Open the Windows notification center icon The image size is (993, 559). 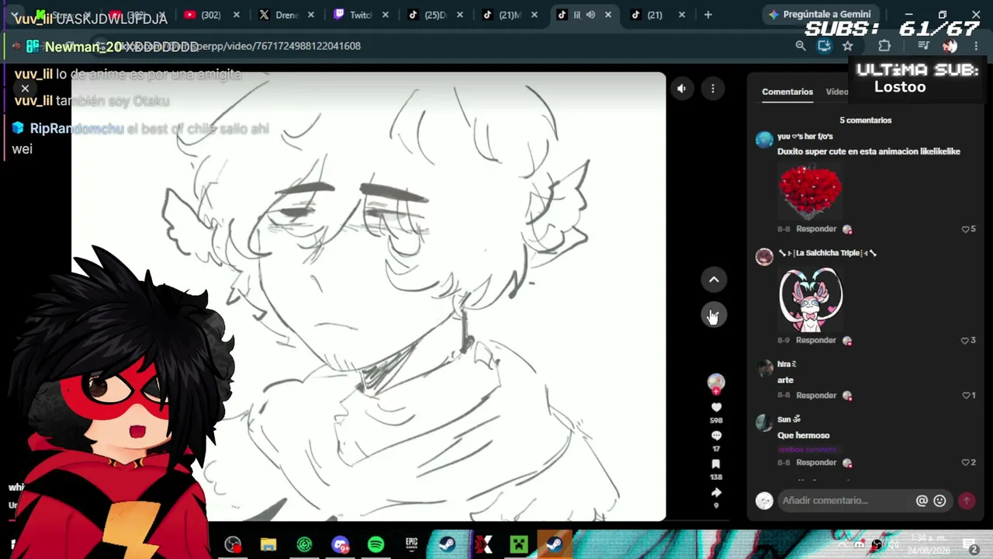(x=970, y=546)
